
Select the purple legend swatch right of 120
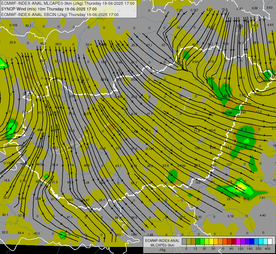pyautogui.click(x=243, y=241)
